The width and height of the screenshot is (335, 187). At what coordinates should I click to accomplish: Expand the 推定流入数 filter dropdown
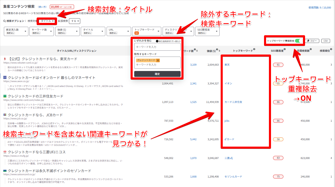16,31
